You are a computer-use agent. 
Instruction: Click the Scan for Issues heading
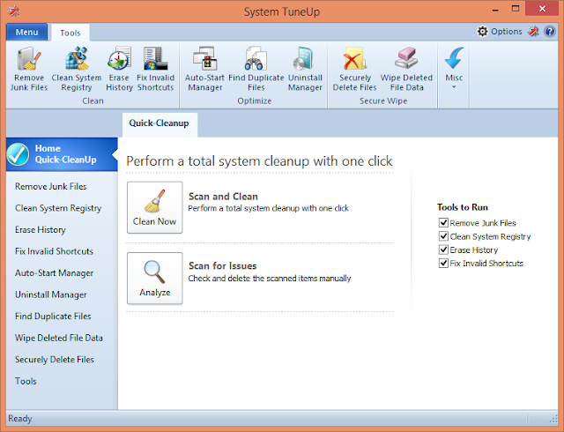[222, 266]
